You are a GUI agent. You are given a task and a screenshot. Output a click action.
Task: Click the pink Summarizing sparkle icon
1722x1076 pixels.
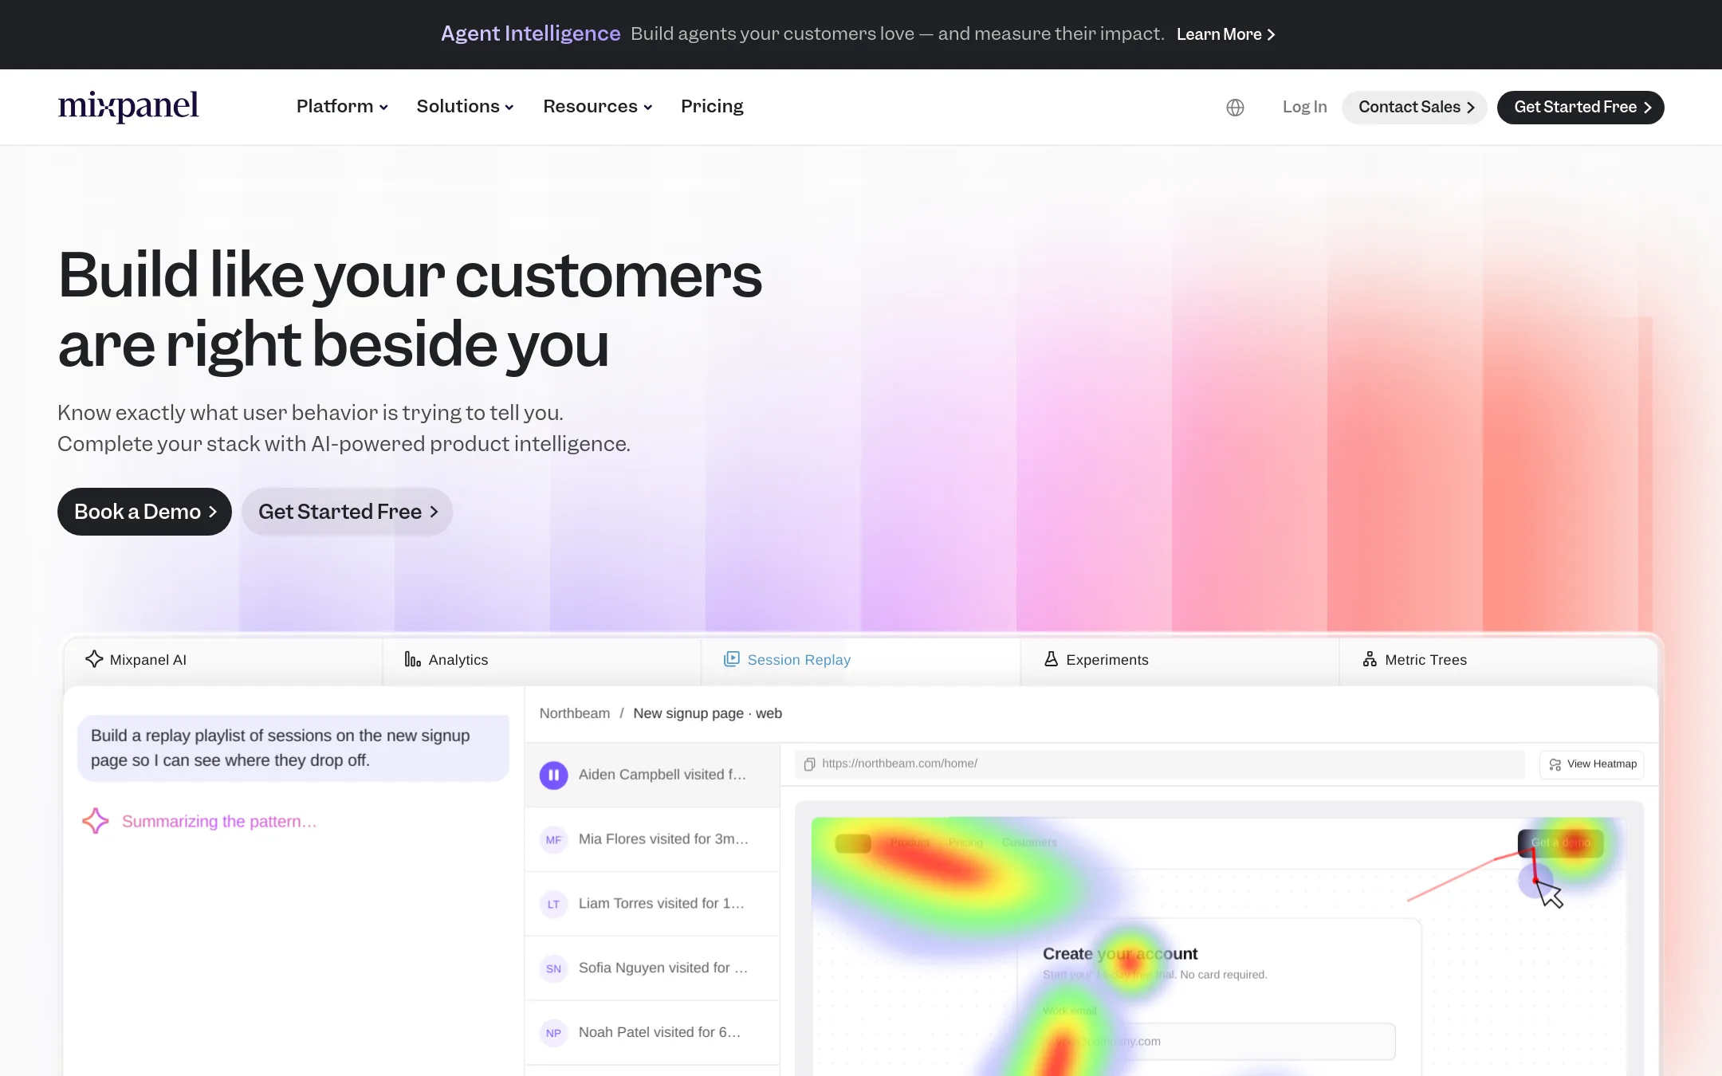click(x=96, y=821)
